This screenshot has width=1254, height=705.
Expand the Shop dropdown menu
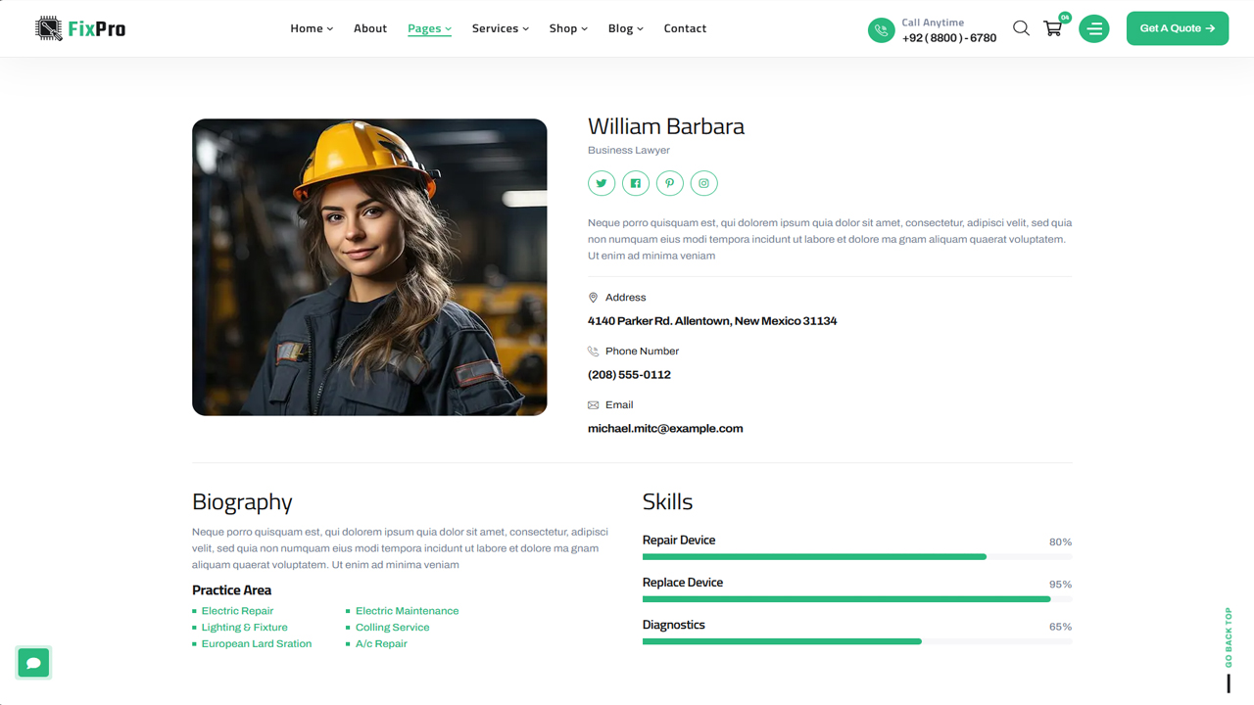(568, 28)
